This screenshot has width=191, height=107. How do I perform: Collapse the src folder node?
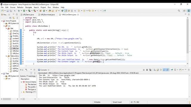pos(4,26)
